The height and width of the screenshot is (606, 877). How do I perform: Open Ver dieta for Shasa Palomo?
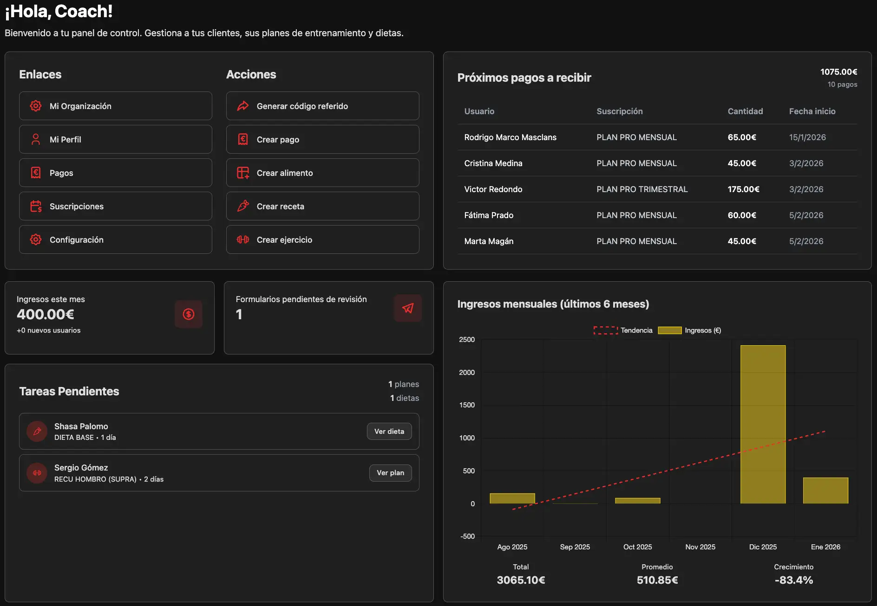pos(389,431)
